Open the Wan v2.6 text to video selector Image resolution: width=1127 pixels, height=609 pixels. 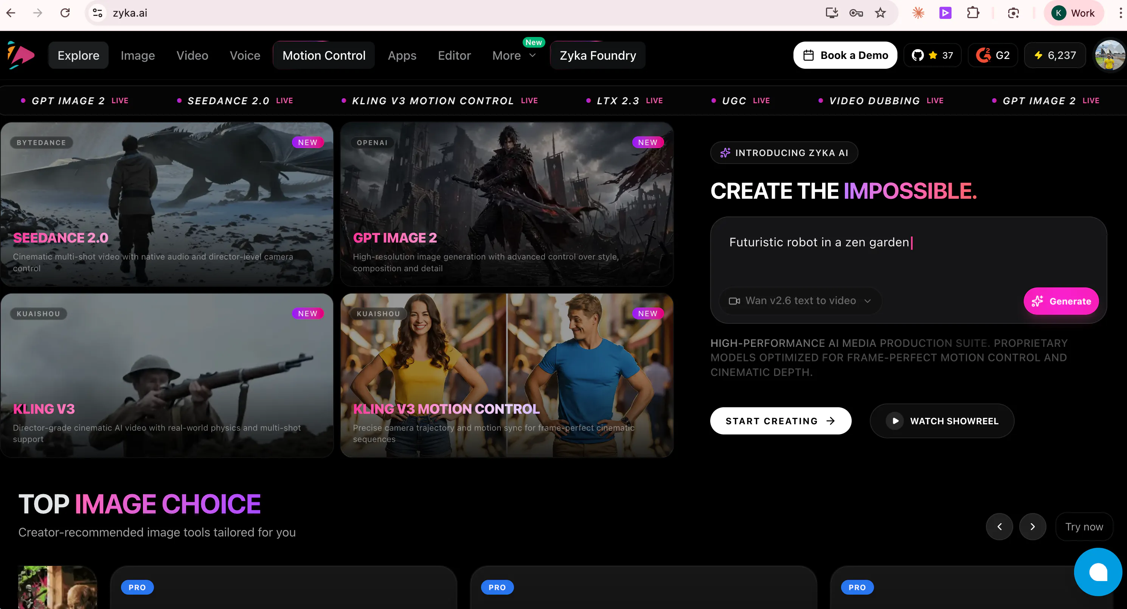click(x=800, y=301)
